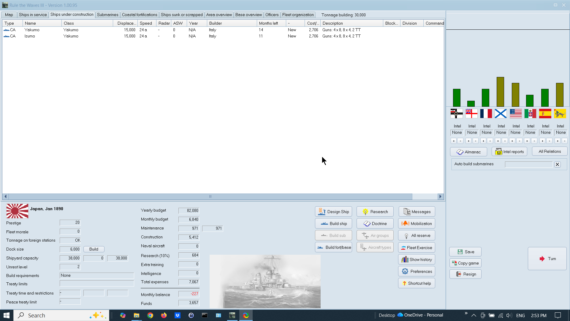
Task: Switch to the Base overview tab
Action: pos(248,15)
